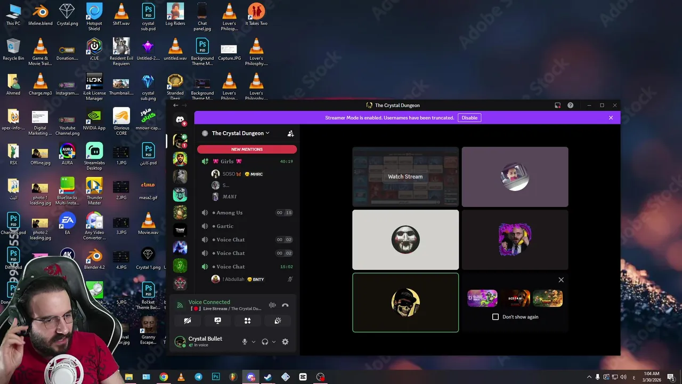Select the iCUE desktop shortcut
Image resolution: width=682 pixels, height=384 pixels.
[x=94, y=50]
